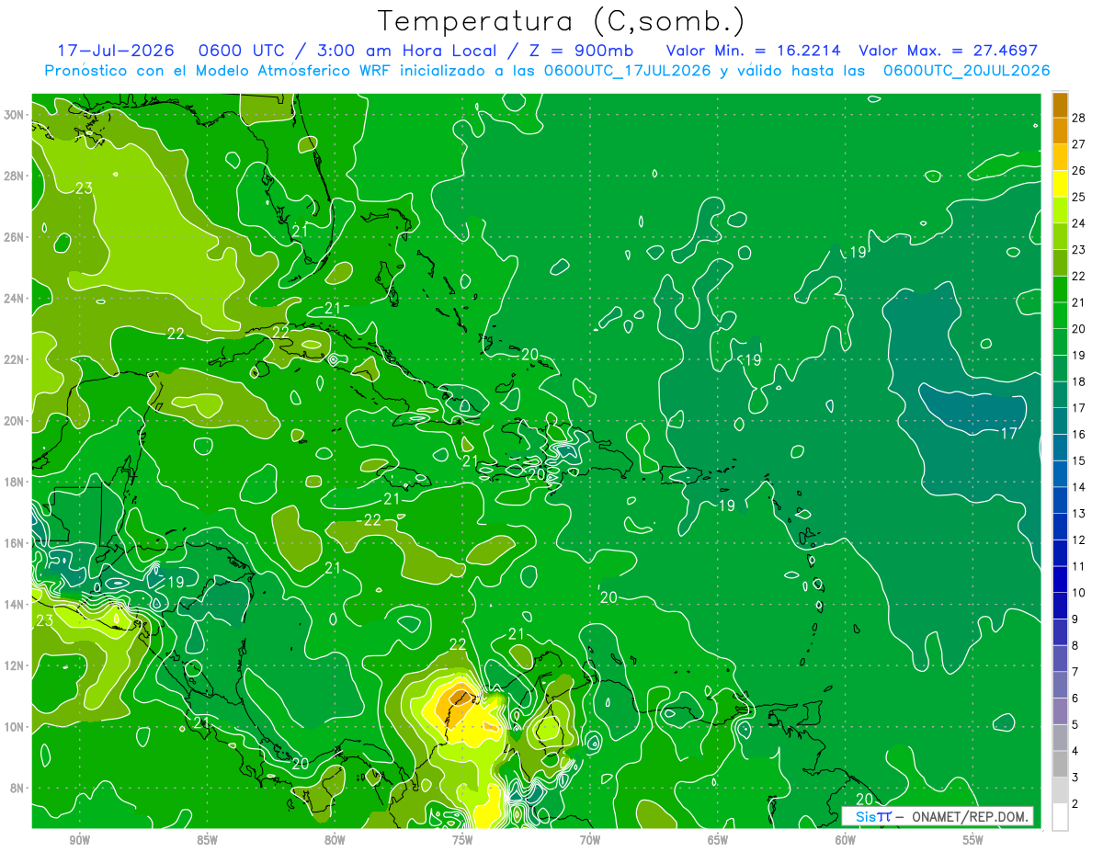
Task: Click the 16N latitude label
Action: (x=14, y=543)
